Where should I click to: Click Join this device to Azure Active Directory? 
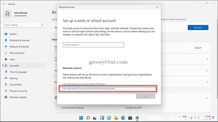(84, 84)
